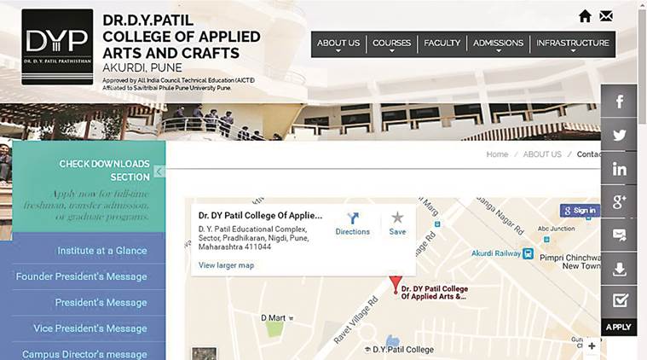Click the Twitter bird sidebar icon
The width and height of the screenshot is (647, 360).
coord(619,135)
